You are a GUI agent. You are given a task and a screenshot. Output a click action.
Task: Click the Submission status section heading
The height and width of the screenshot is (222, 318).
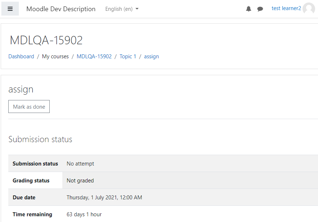[40, 139]
